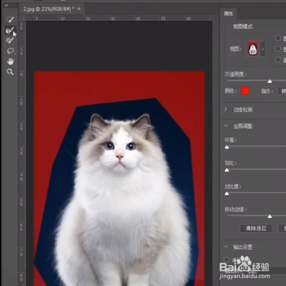This screenshot has width=286, height=286.
Task: Adjust the 不透明度 slider handle
Action: (269, 81)
